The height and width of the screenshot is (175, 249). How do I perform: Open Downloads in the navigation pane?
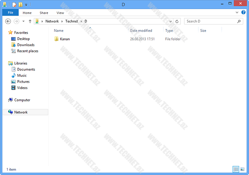point(26,45)
